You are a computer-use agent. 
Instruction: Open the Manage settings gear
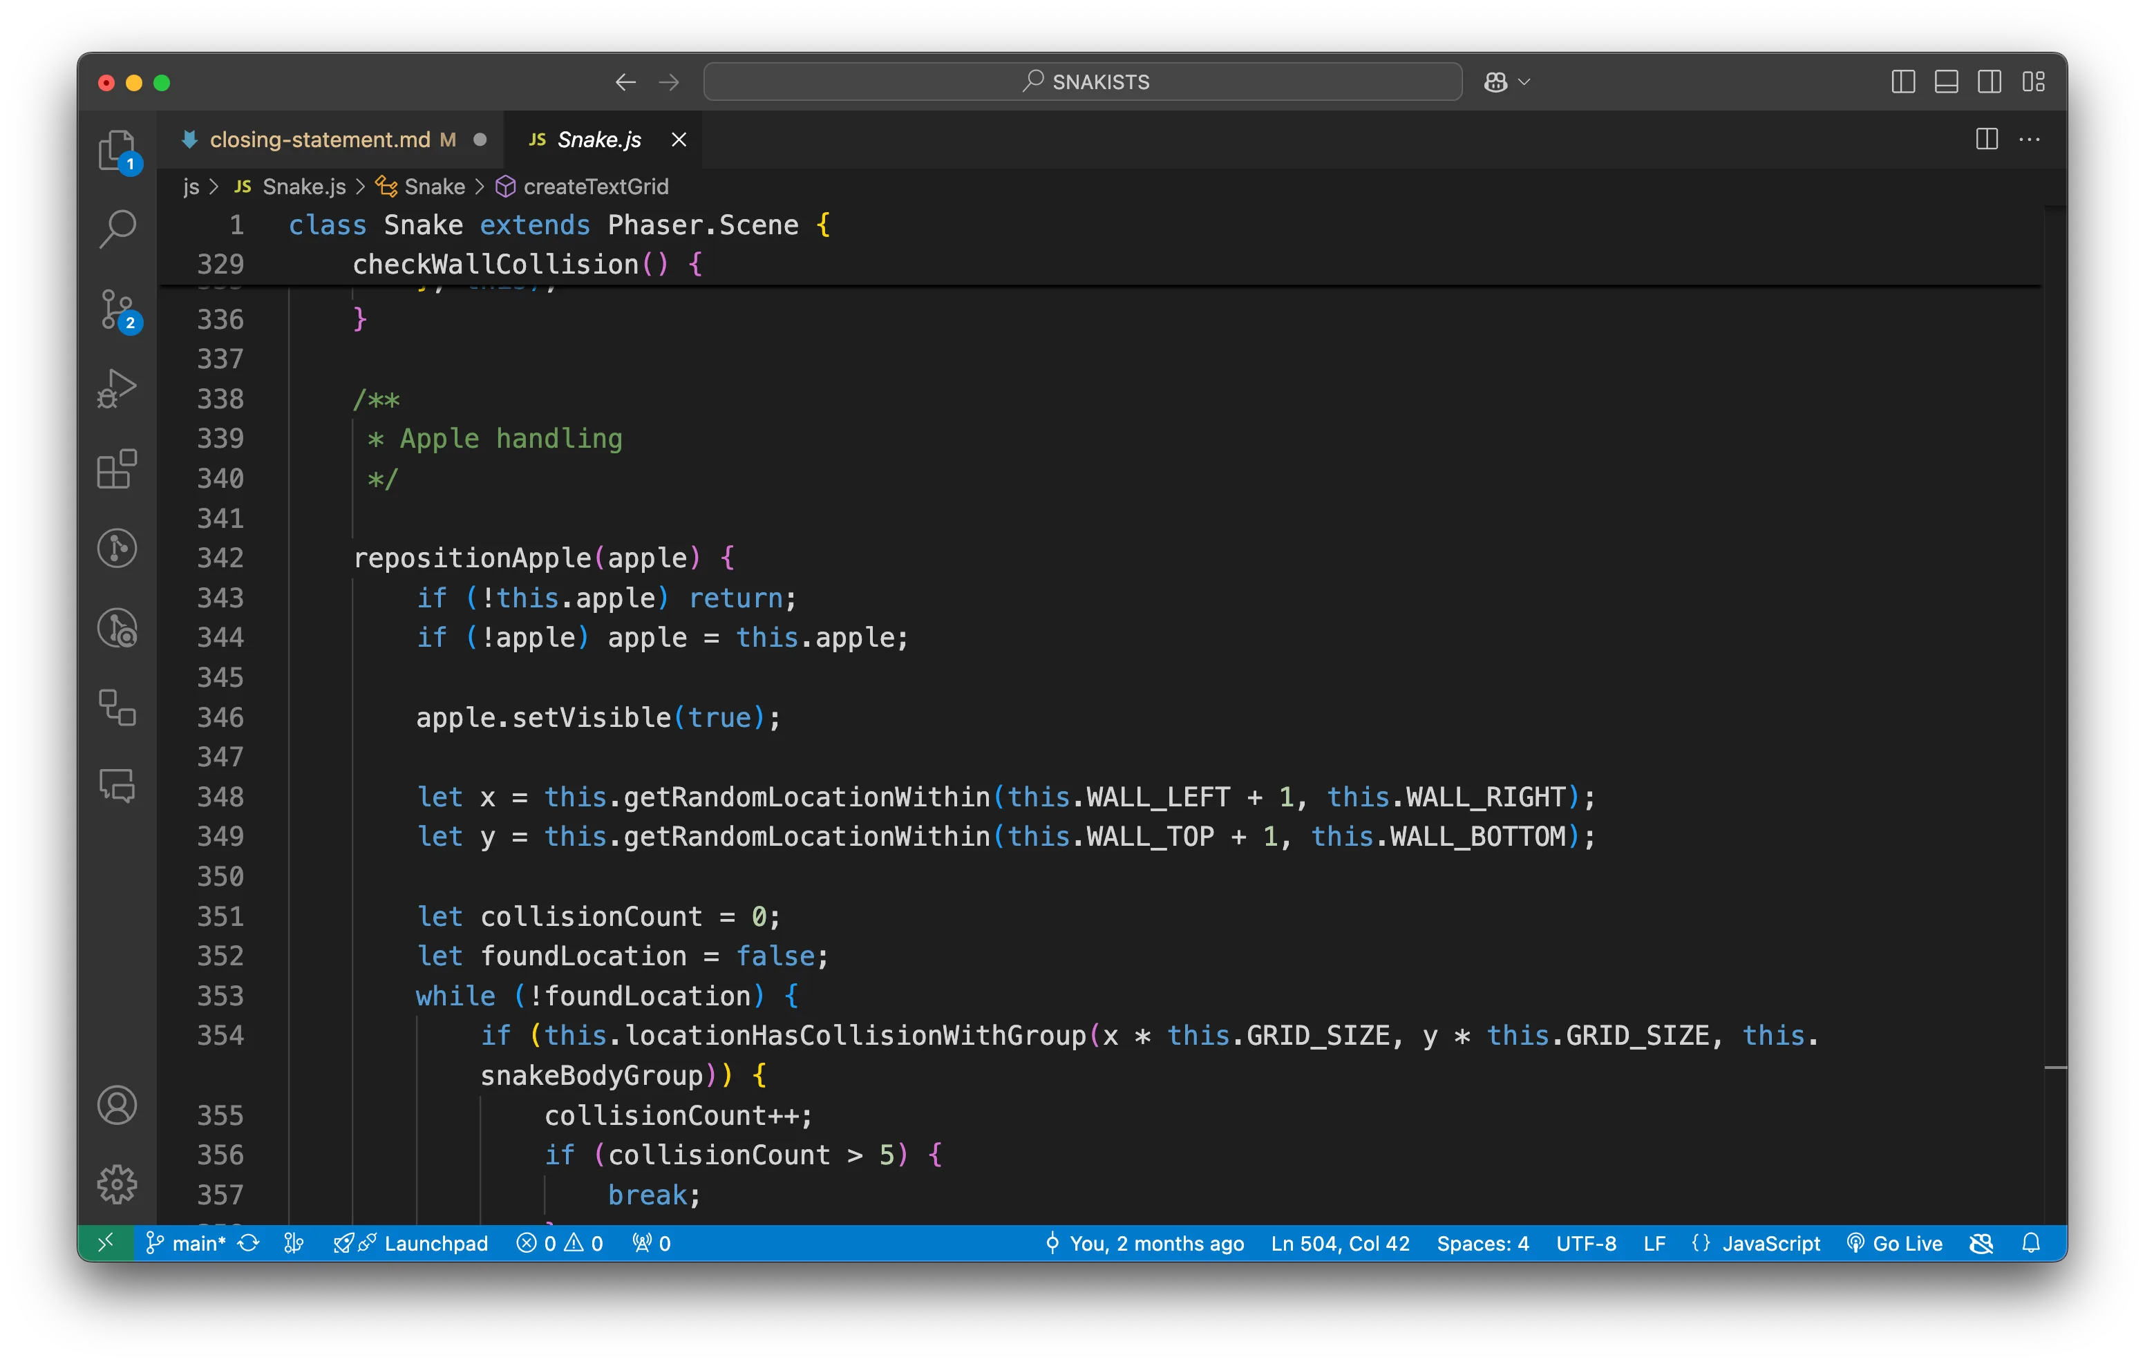click(117, 1184)
